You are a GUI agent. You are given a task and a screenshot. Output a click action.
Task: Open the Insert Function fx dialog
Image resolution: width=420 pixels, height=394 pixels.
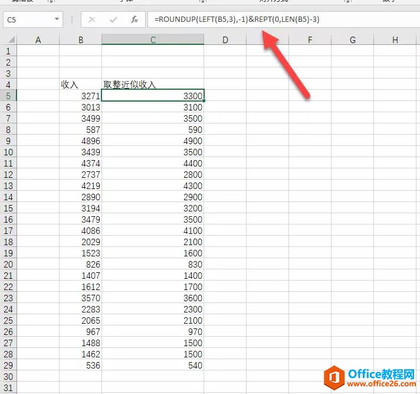pyautogui.click(x=134, y=19)
